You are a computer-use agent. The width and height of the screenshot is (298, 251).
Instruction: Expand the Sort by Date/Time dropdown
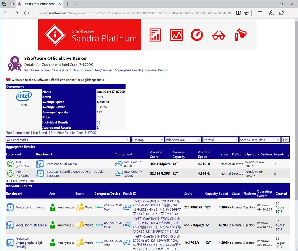(x=260, y=140)
